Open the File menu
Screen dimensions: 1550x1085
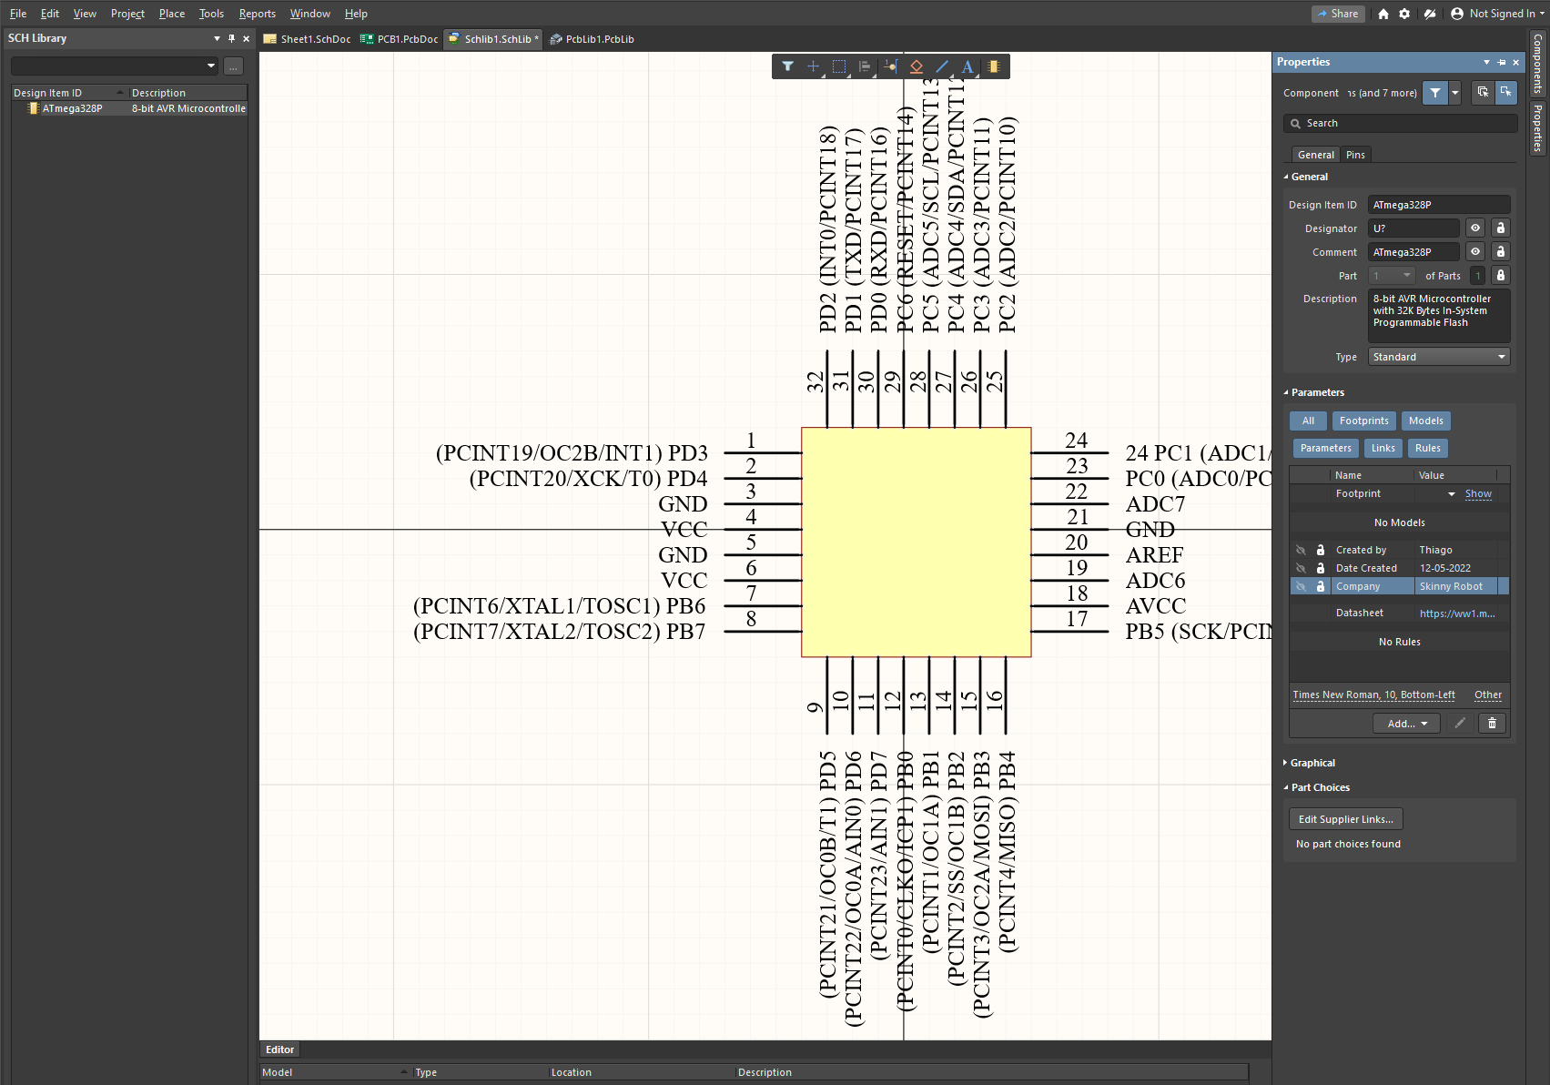[18, 14]
